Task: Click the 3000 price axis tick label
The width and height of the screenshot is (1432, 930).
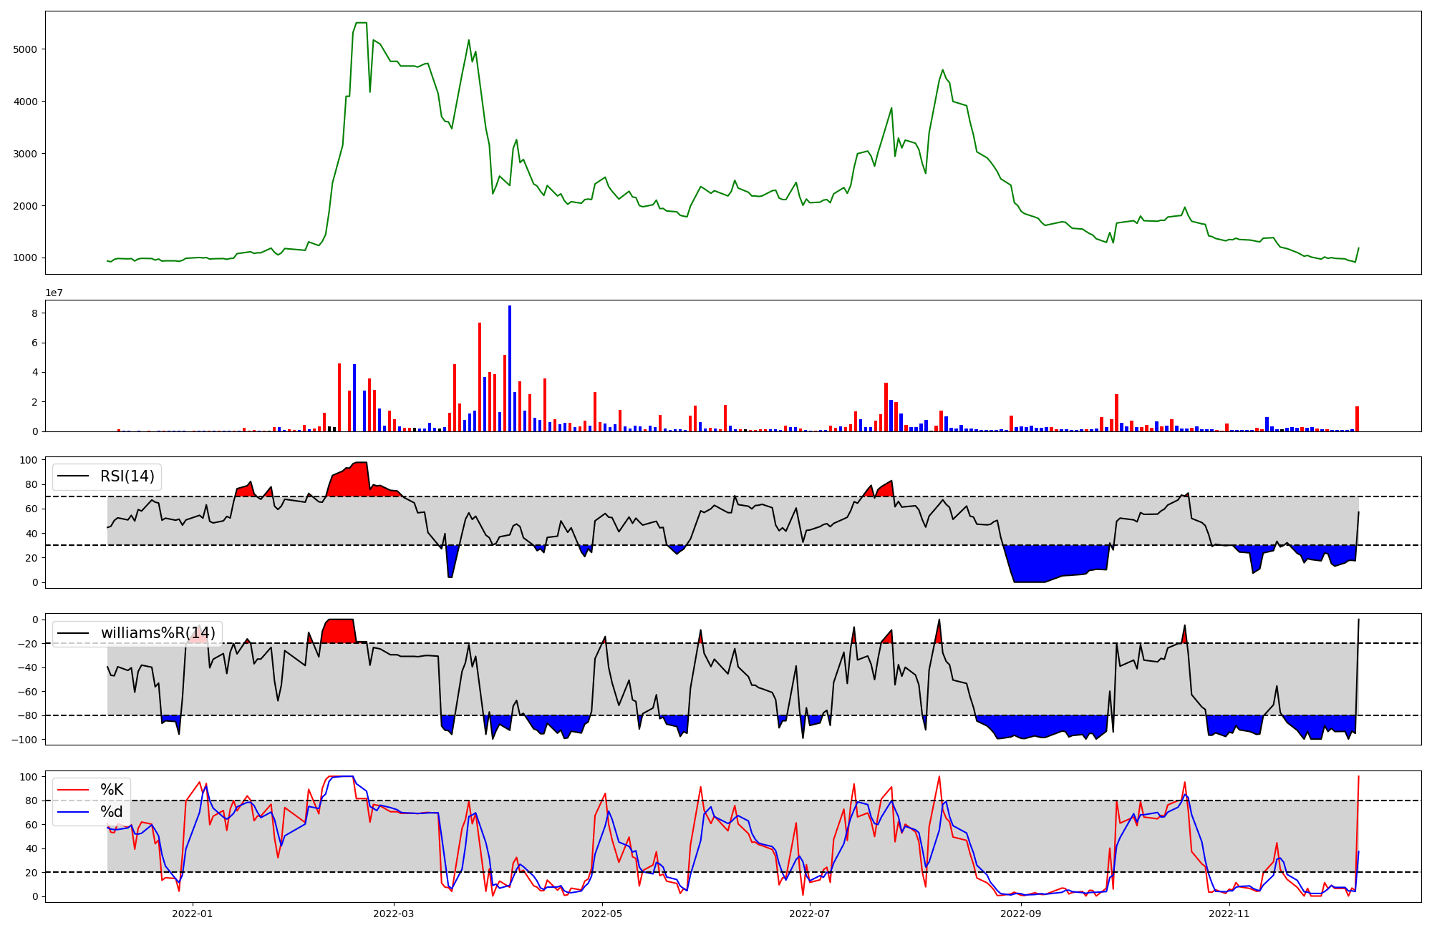Action: click(x=26, y=154)
